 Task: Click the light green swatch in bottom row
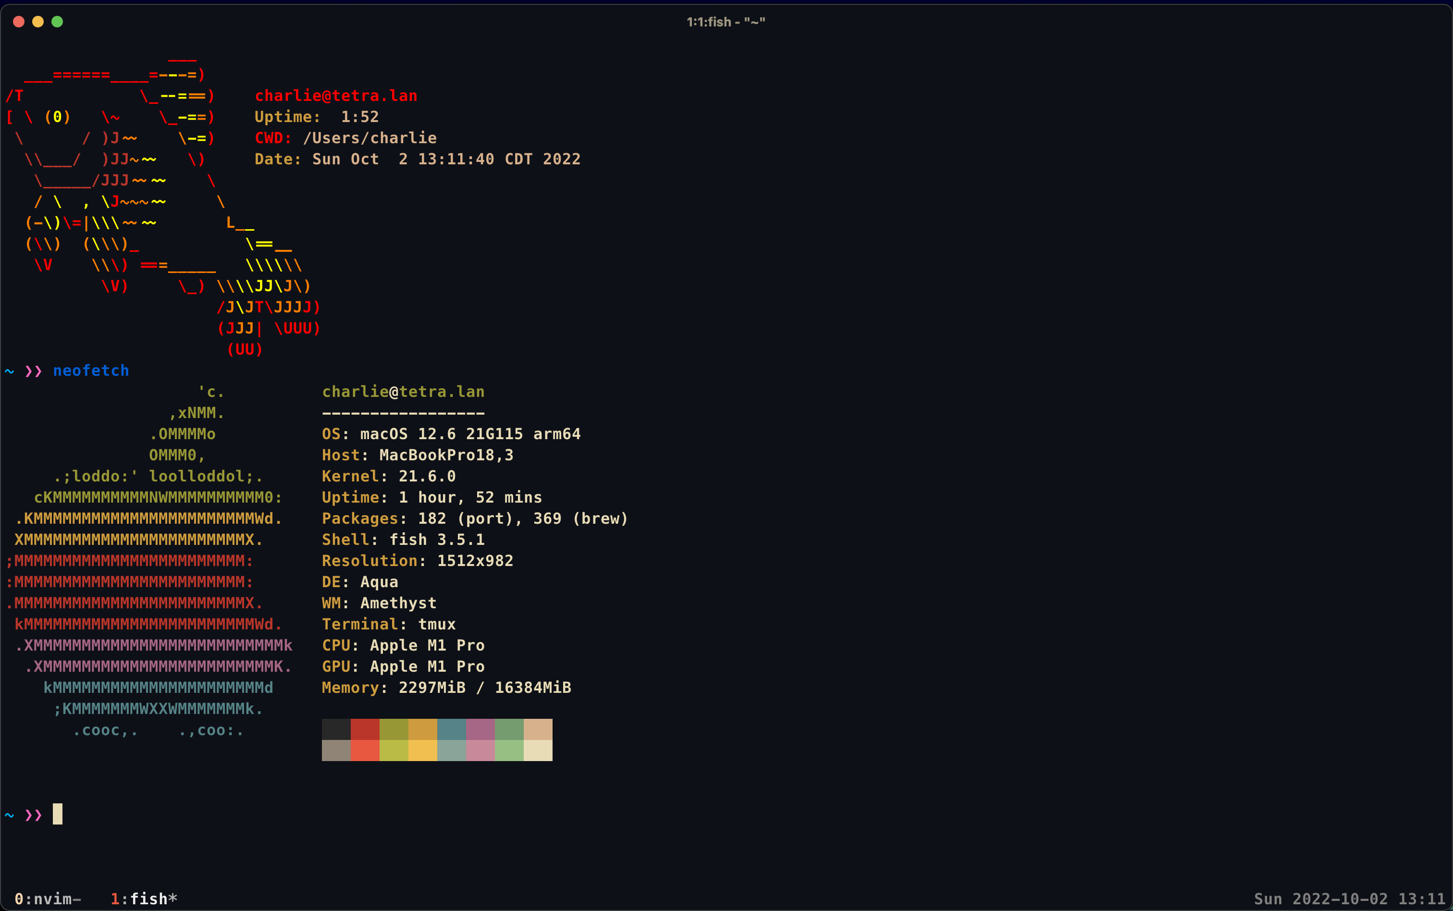pos(509,751)
